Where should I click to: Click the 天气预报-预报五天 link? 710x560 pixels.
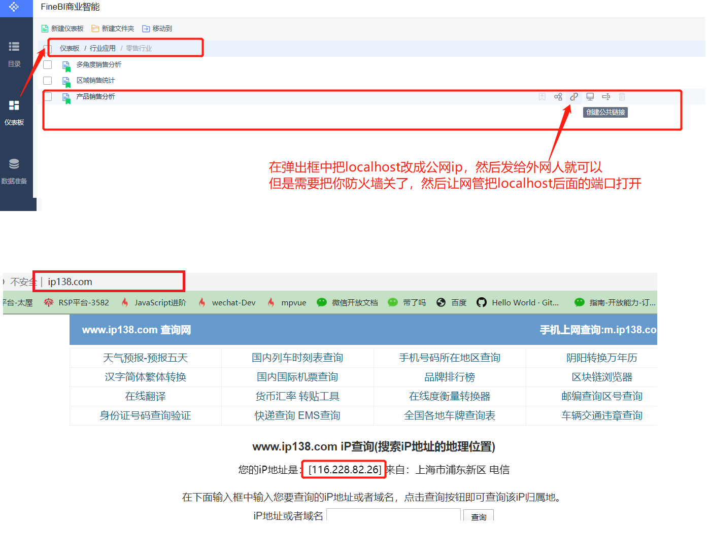[146, 358]
